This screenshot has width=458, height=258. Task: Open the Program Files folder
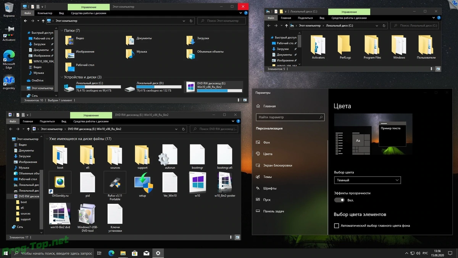[372, 47]
